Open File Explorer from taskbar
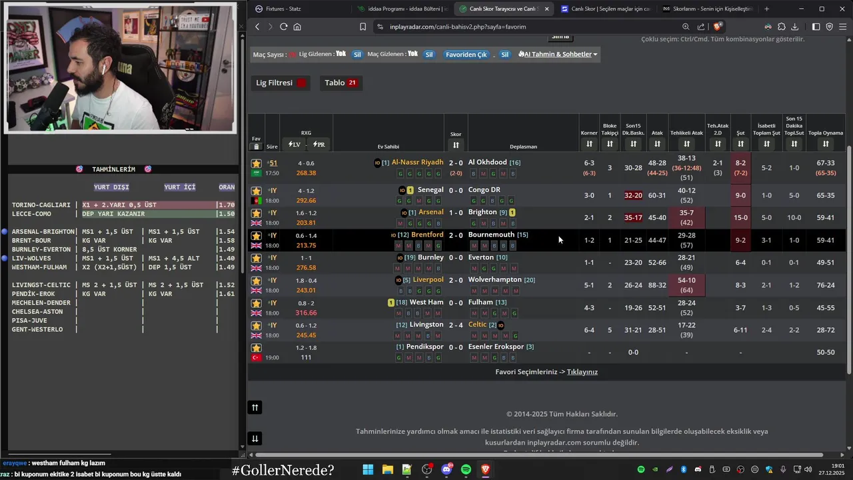Image resolution: width=853 pixels, height=480 pixels. 387,469
